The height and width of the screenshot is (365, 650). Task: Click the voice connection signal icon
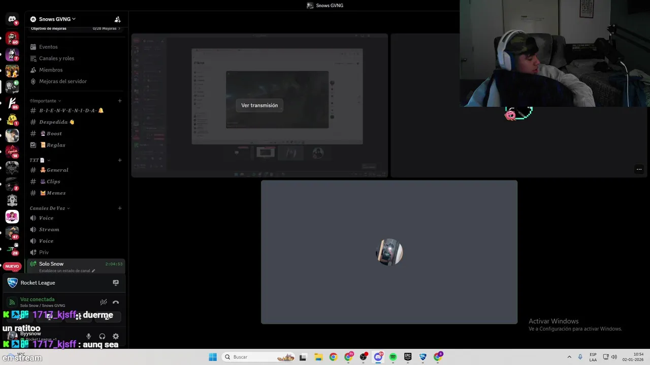point(12,302)
